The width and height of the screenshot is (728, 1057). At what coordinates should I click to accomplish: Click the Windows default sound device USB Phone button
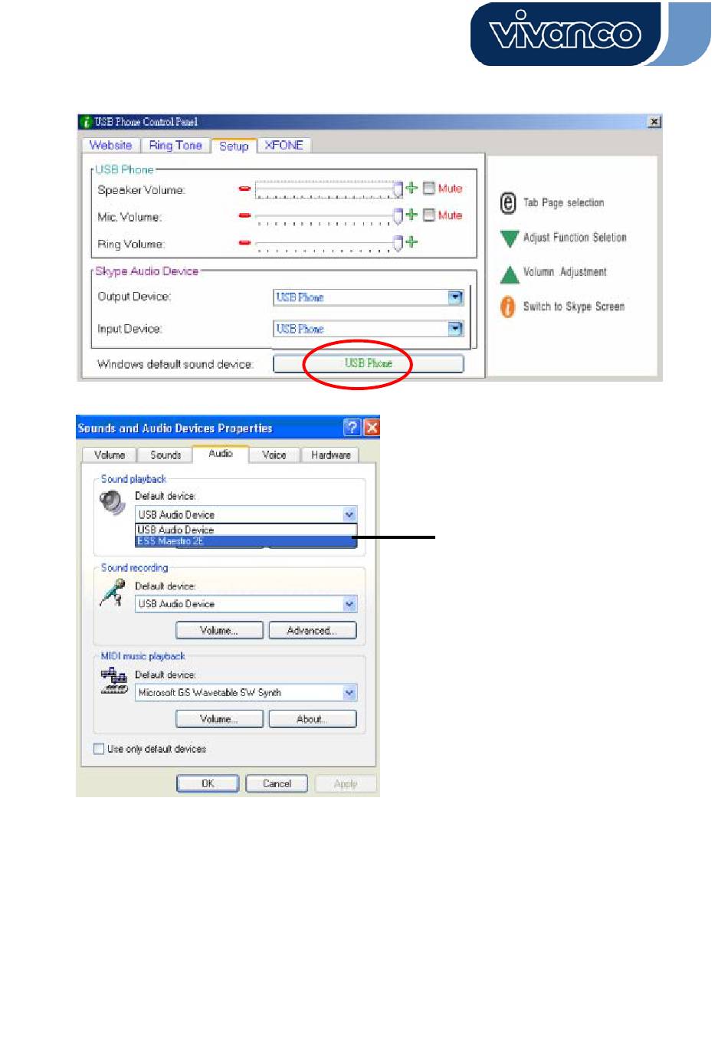click(x=369, y=363)
